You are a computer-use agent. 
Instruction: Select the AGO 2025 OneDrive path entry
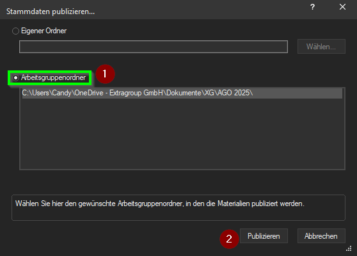click(182, 93)
